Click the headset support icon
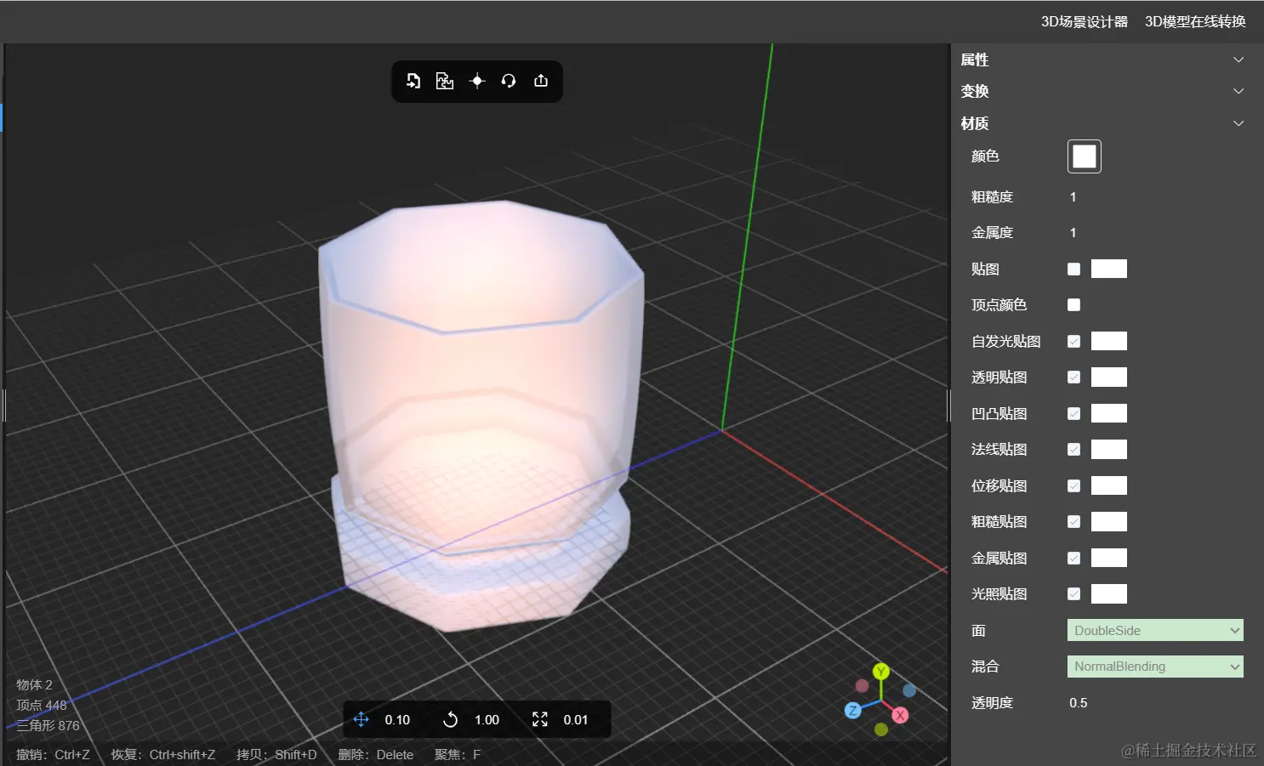 [509, 81]
